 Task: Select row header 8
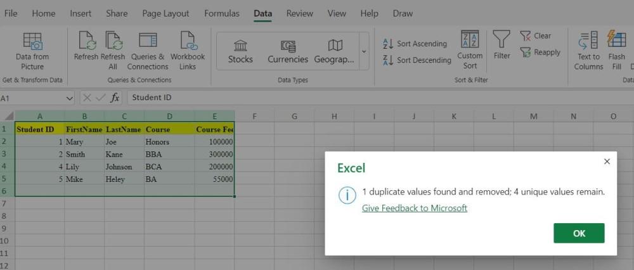(6, 216)
